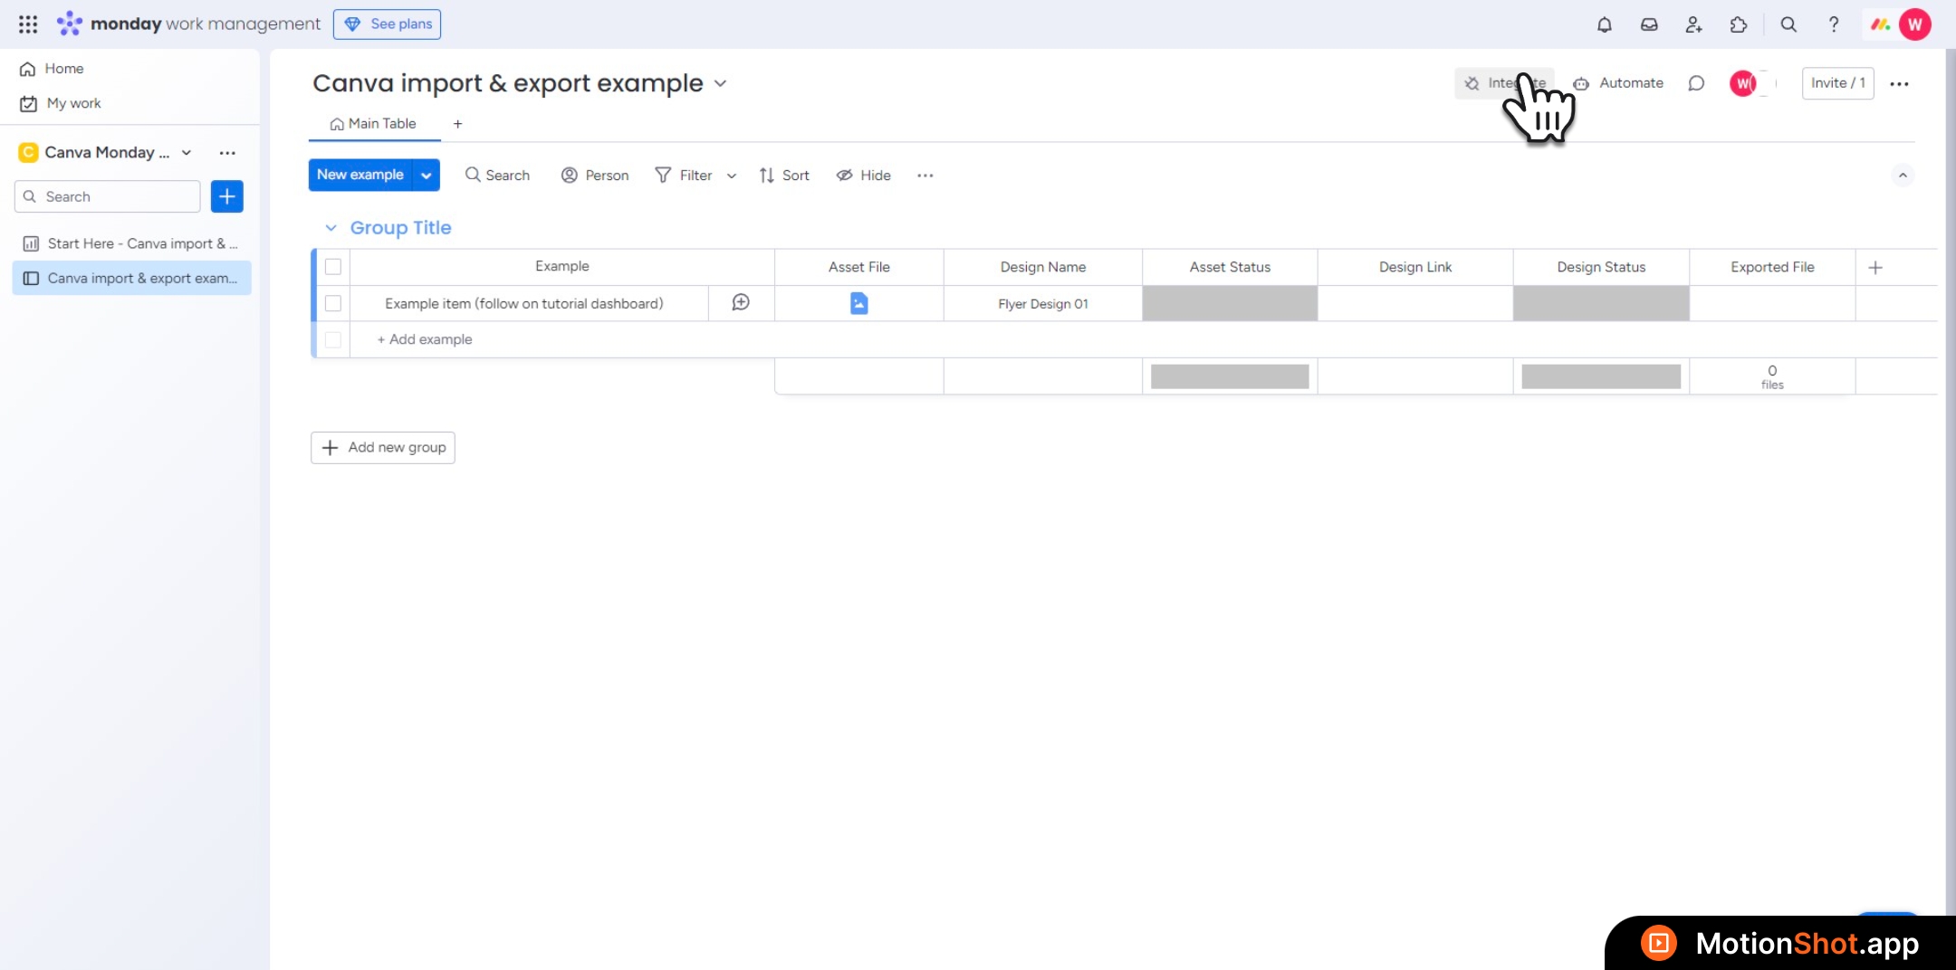The height and width of the screenshot is (970, 1956).
Task: Open the item conversation update icon
Action: [741, 303]
